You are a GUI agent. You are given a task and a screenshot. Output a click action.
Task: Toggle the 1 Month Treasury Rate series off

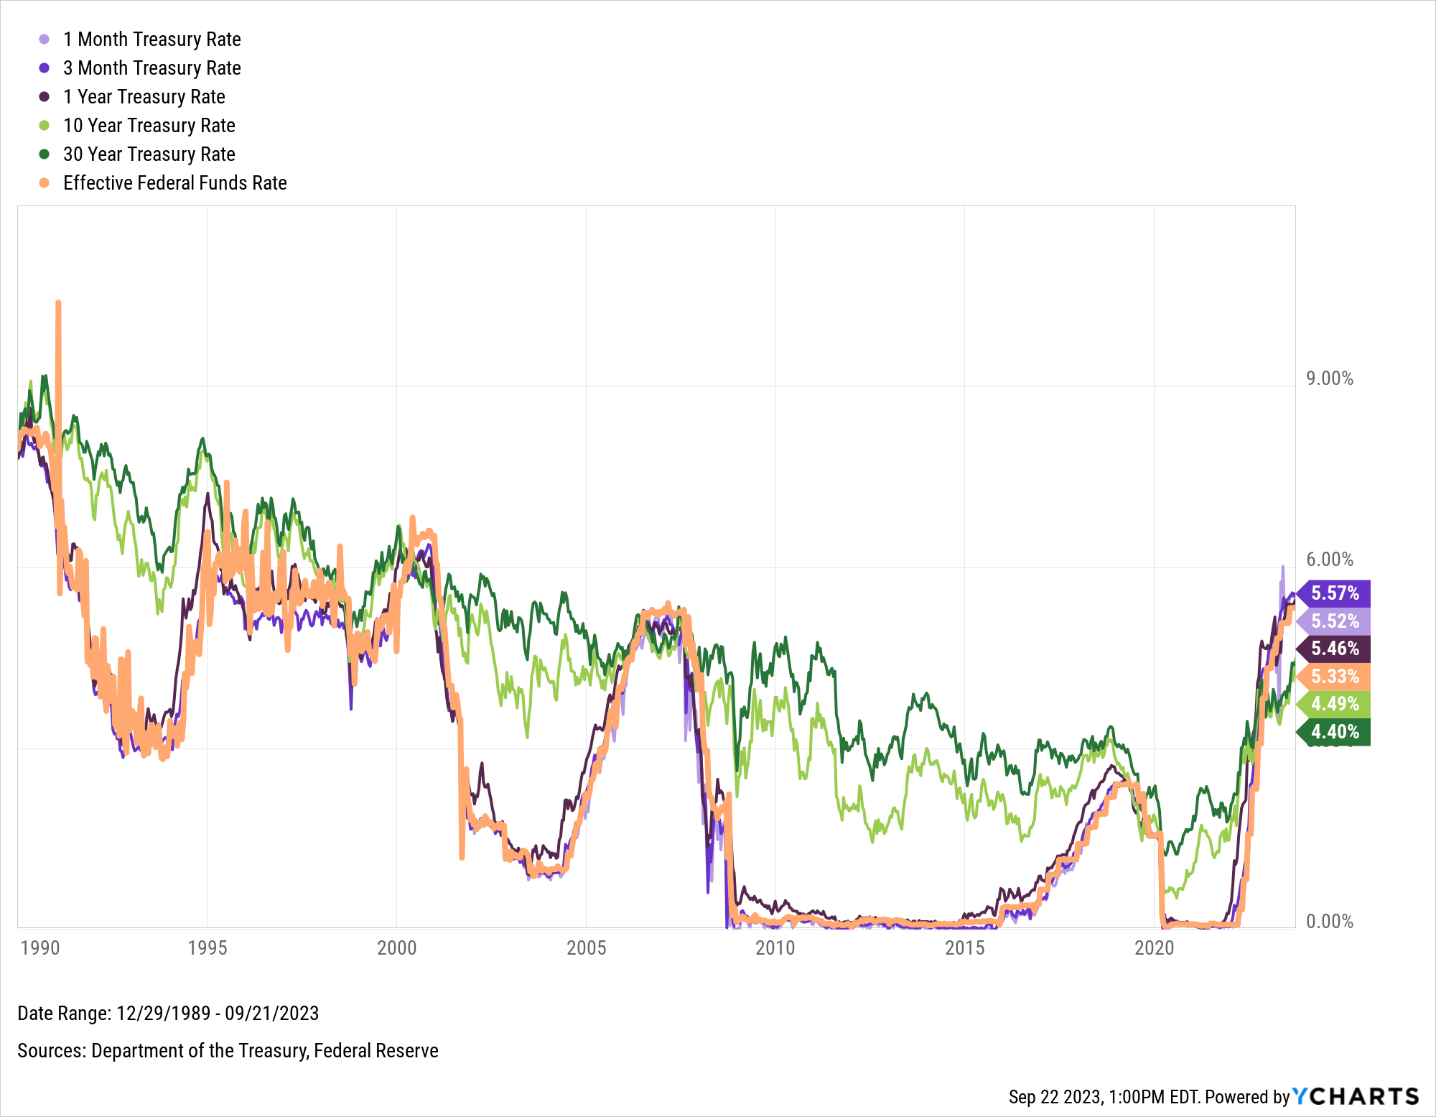(x=152, y=40)
